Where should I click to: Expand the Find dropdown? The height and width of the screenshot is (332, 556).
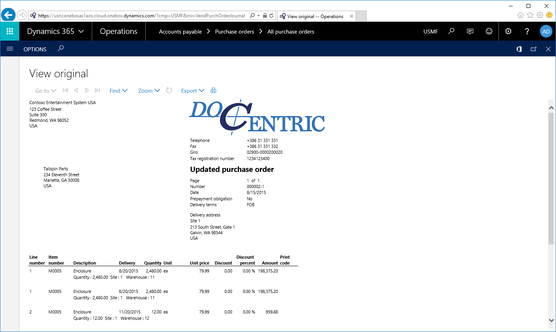point(119,91)
